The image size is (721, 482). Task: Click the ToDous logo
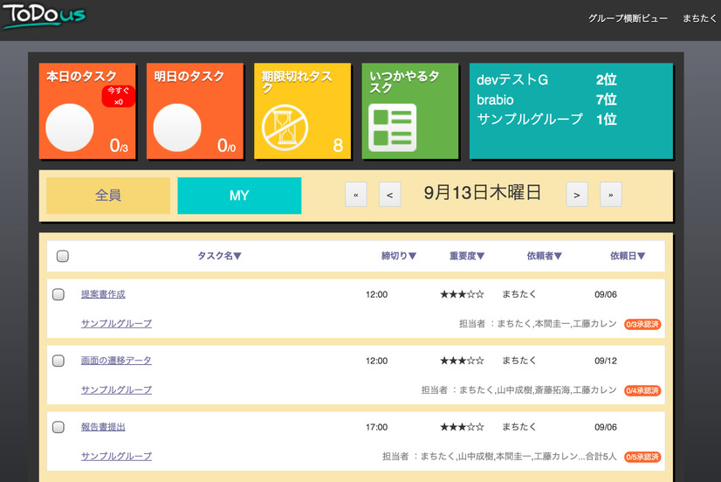click(x=44, y=16)
